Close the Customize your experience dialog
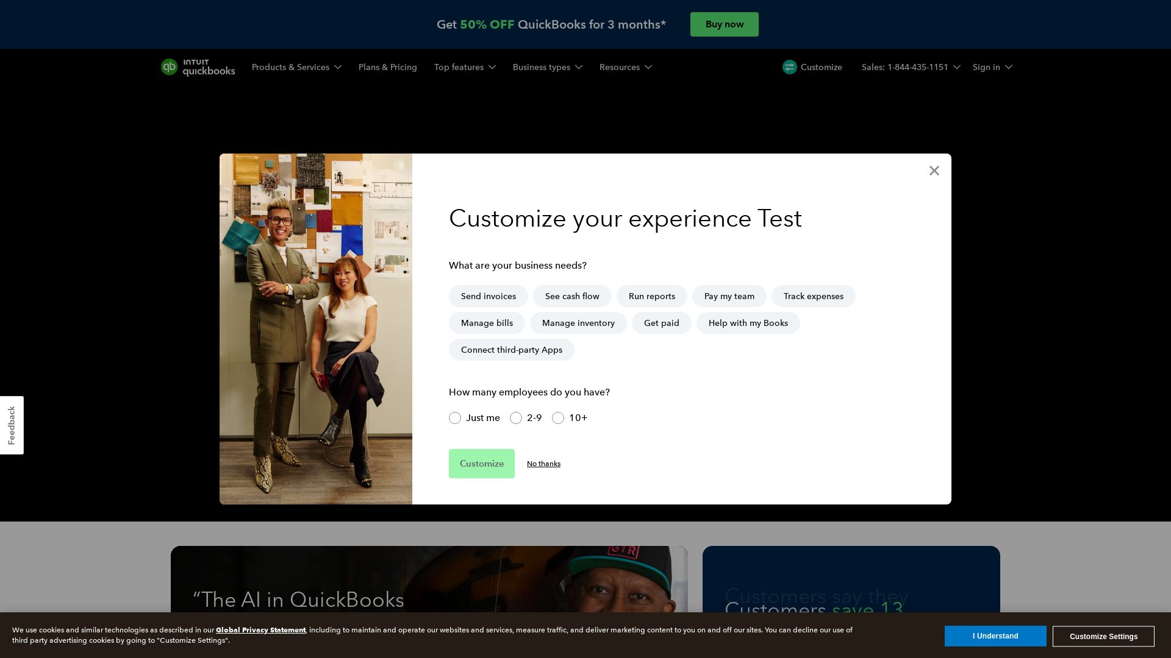 pos(934,171)
